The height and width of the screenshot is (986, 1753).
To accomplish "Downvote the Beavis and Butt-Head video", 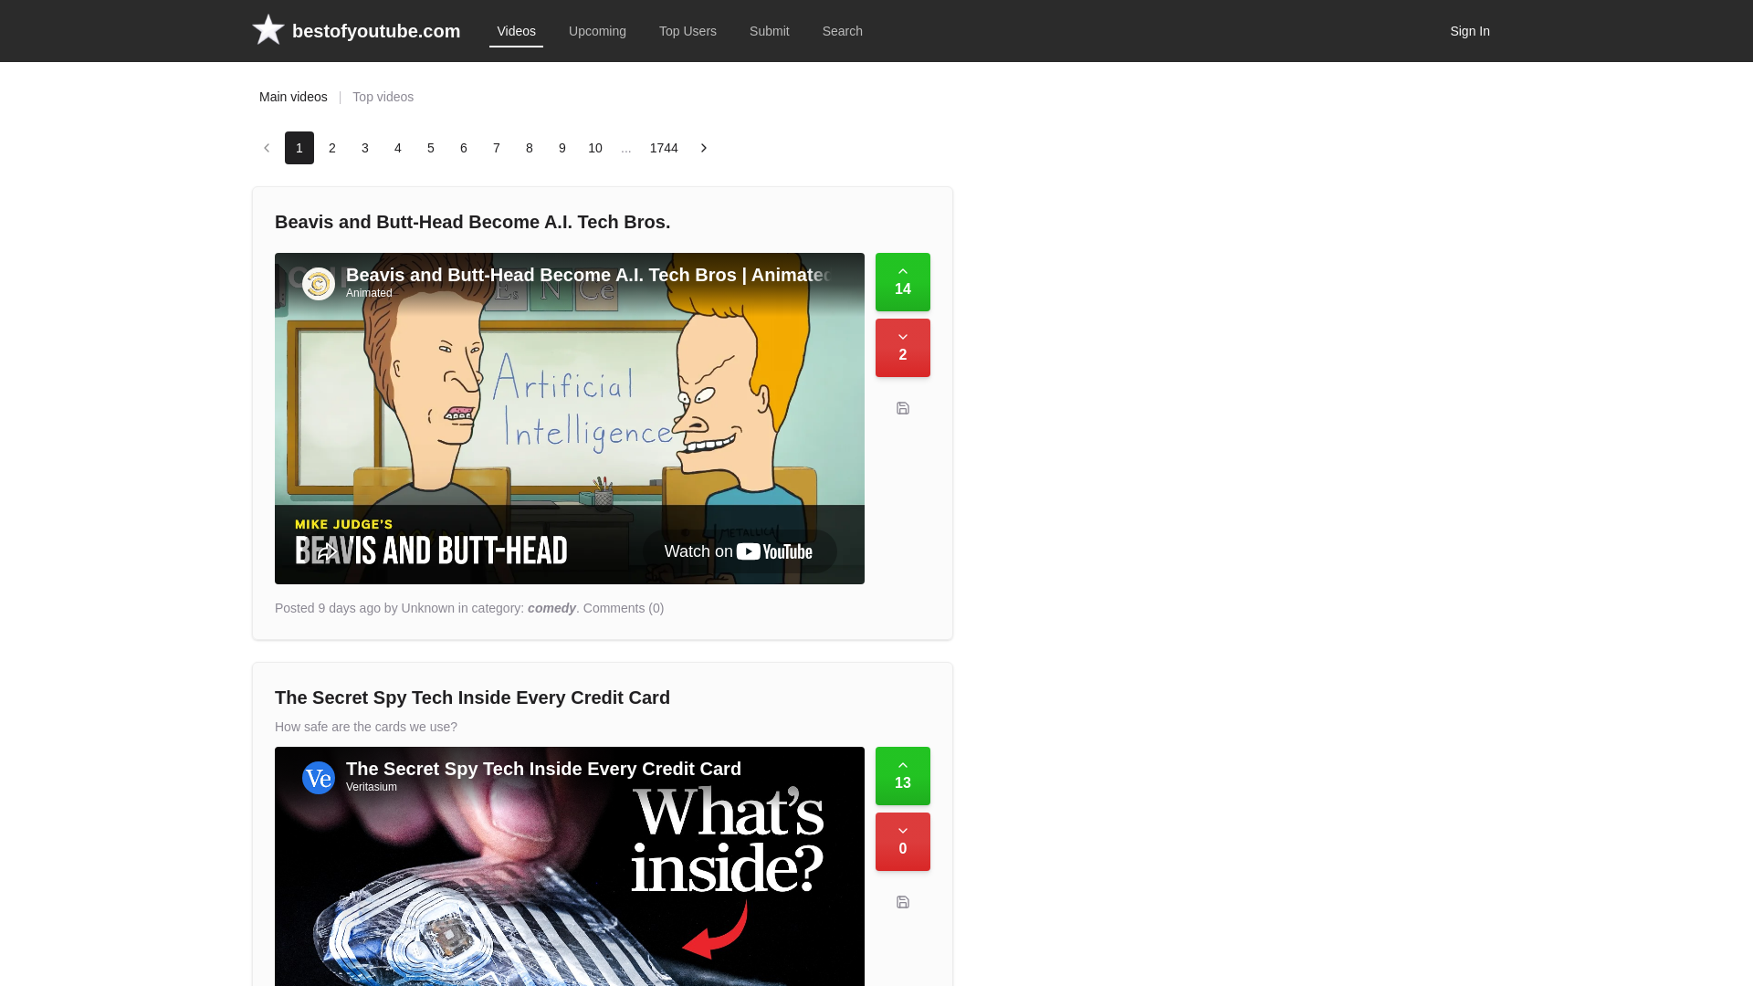I will [903, 348].
